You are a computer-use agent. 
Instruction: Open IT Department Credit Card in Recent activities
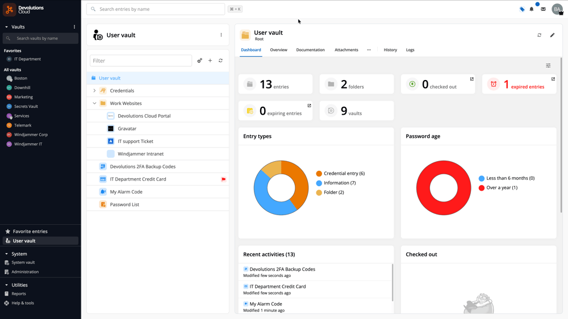278,287
